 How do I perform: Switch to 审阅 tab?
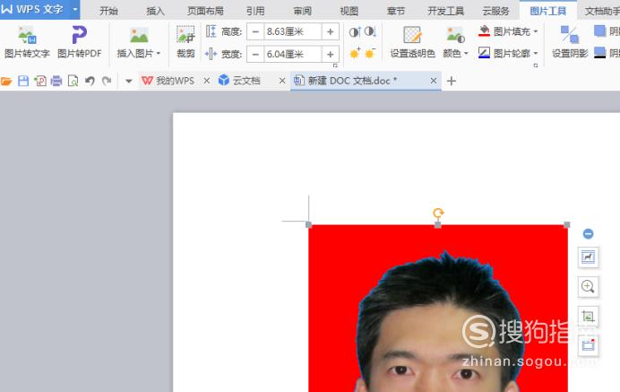tap(303, 11)
